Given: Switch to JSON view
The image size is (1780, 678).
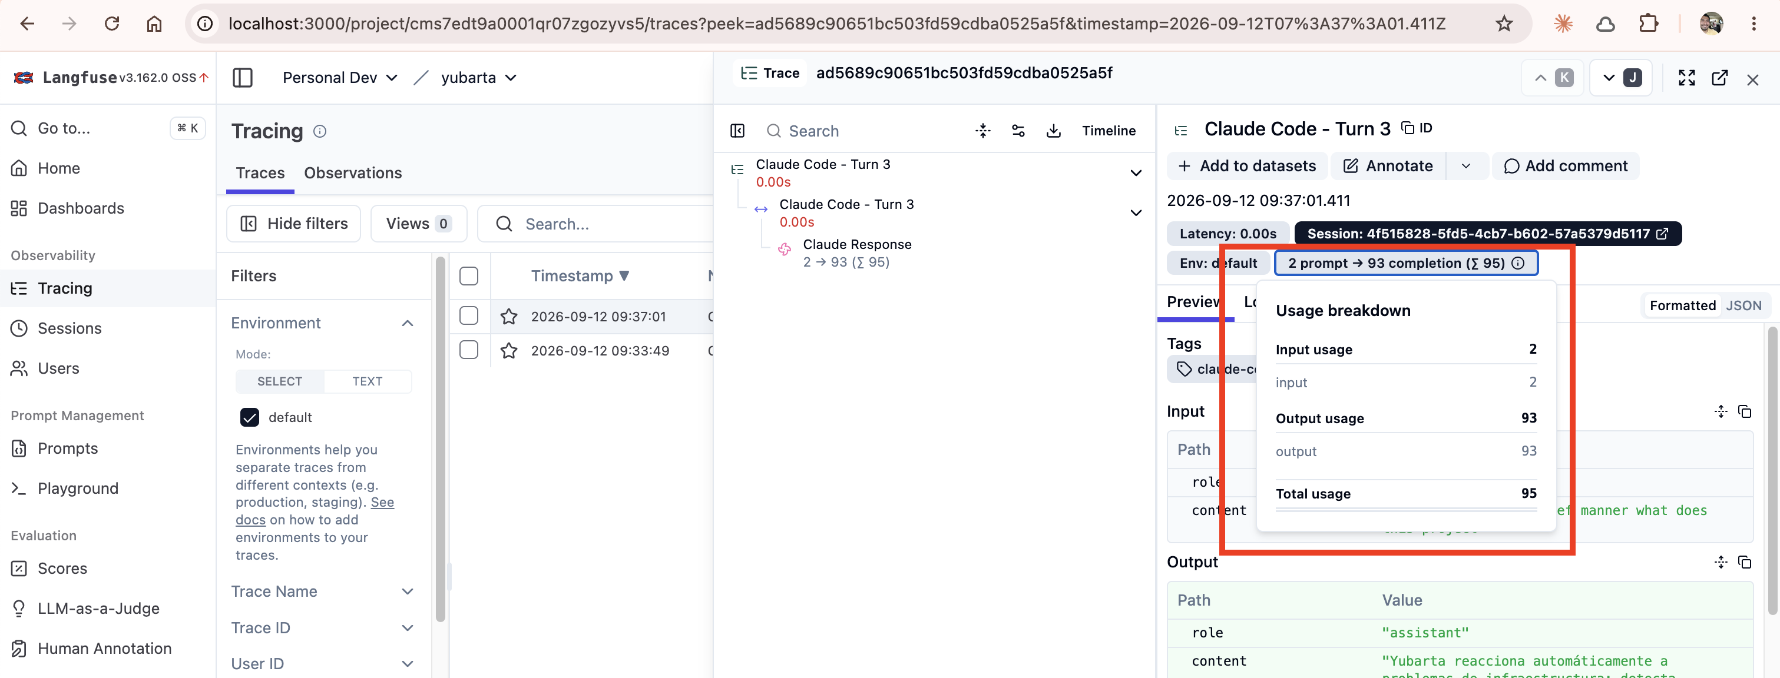Looking at the screenshot, I should tap(1743, 305).
